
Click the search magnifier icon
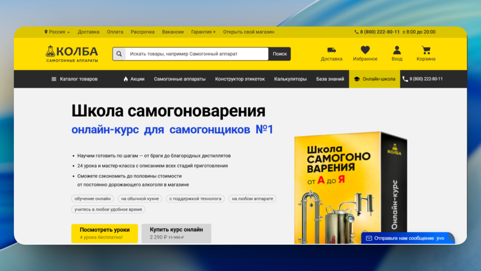pyautogui.click(x=119, y=54)
